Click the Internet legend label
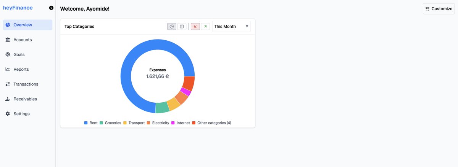Screen dimensions: 458x167 (x=183, y=123)
